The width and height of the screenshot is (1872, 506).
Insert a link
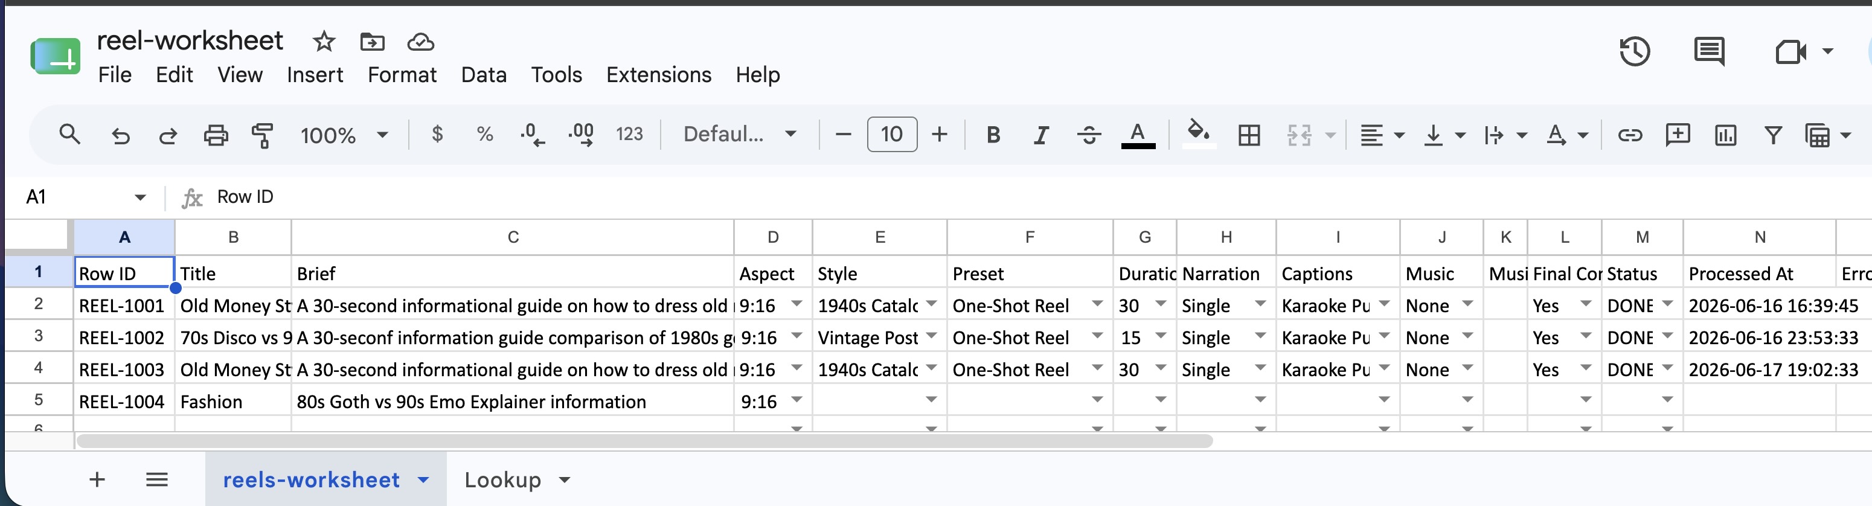(x=1630, y=135)
